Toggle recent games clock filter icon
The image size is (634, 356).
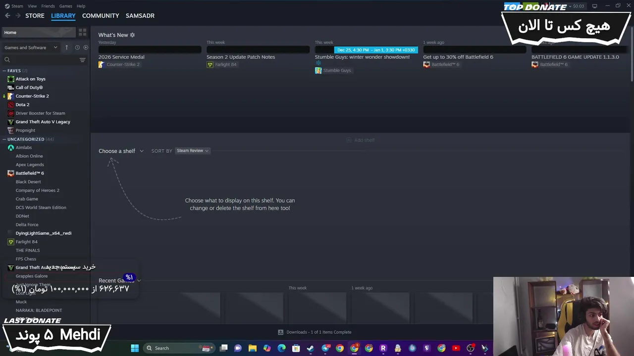point(77,47)
